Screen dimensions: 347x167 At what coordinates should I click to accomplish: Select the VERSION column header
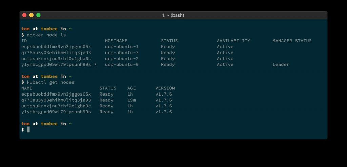165,88
